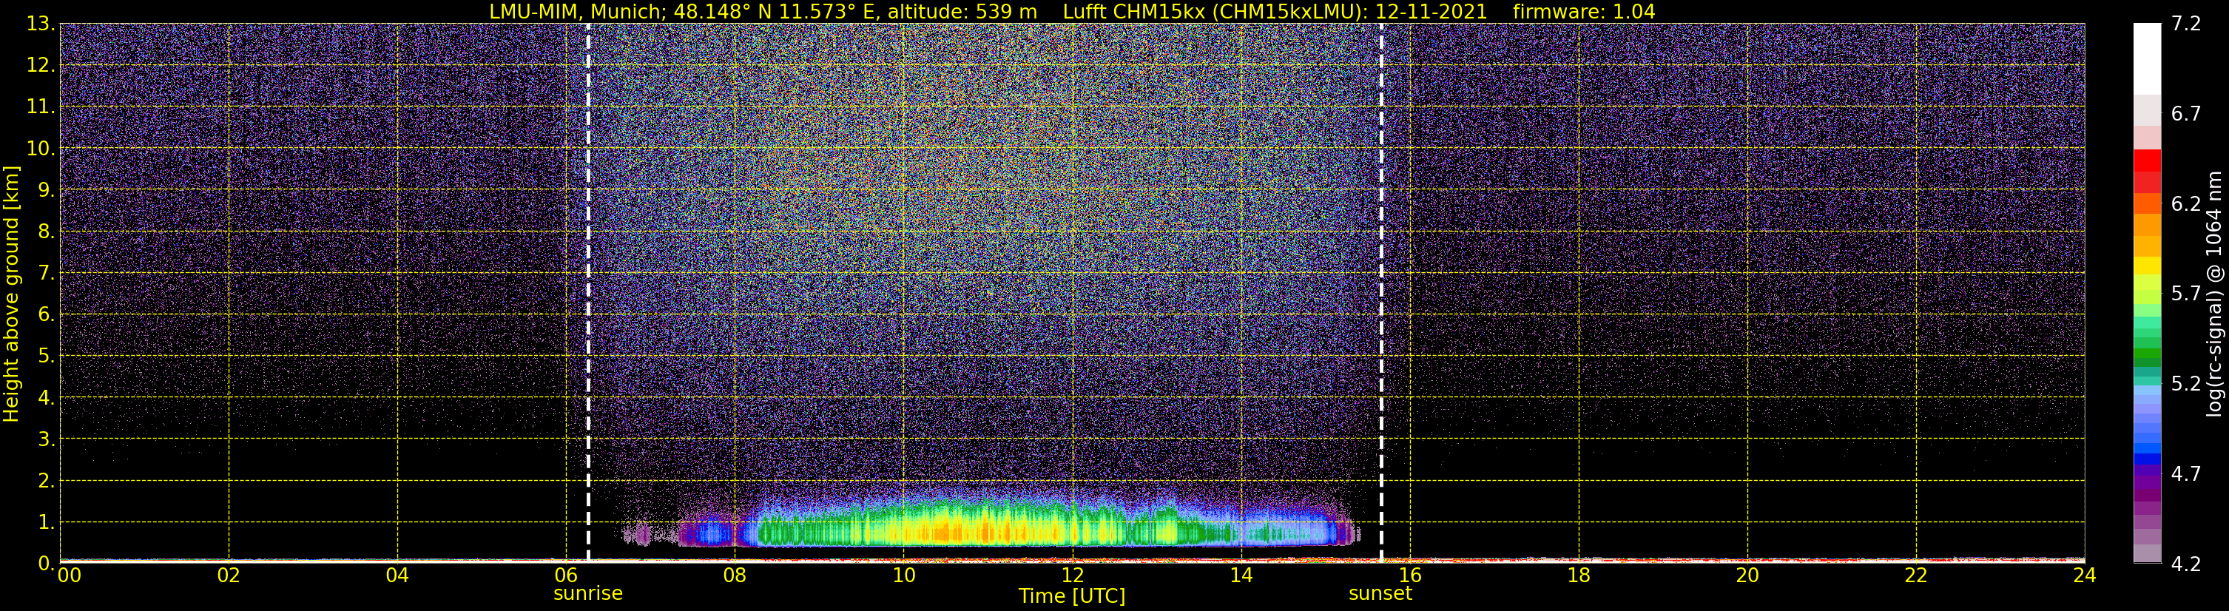
Task: Click the white dashed sunset marker line
Action: tap(1381, 292)
